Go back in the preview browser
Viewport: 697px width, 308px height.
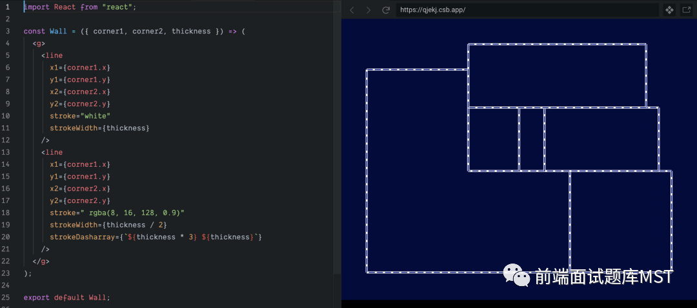(x=352, y=10)
